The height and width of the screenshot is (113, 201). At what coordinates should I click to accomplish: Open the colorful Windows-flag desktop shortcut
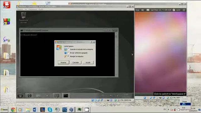coord(7,22)
